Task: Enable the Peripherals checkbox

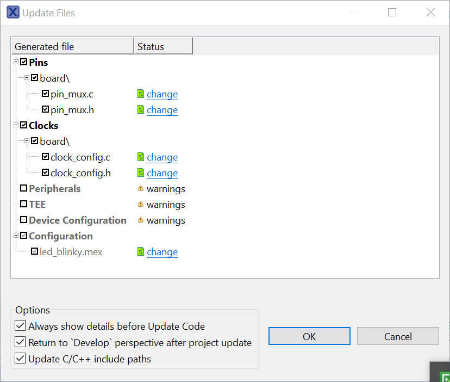Action: pos(23,189)
